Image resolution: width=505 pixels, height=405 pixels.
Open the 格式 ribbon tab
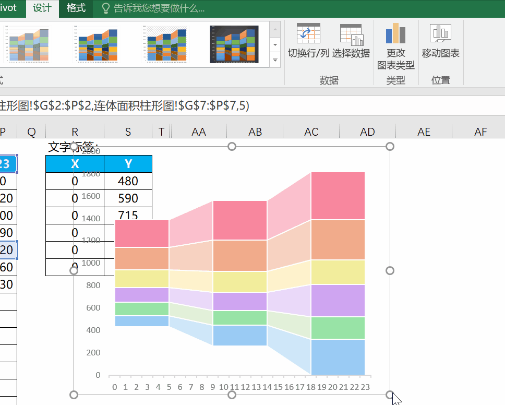tap(76, 8)
